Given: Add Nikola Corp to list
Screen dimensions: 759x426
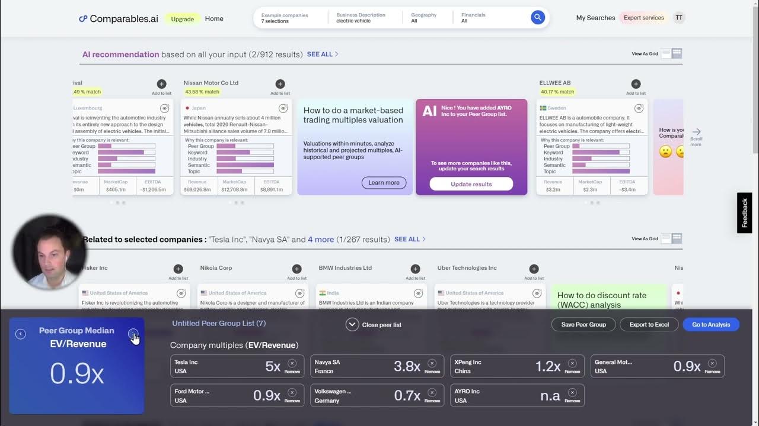Looking at the screenshot, I should pos(296,269).
